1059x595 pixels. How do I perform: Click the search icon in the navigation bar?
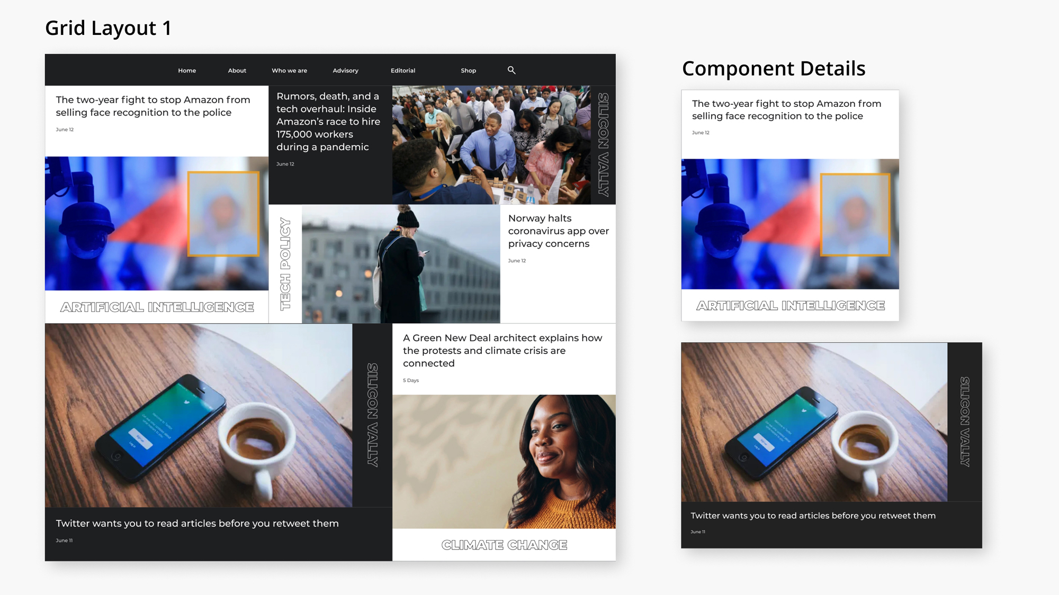point(512,70)
